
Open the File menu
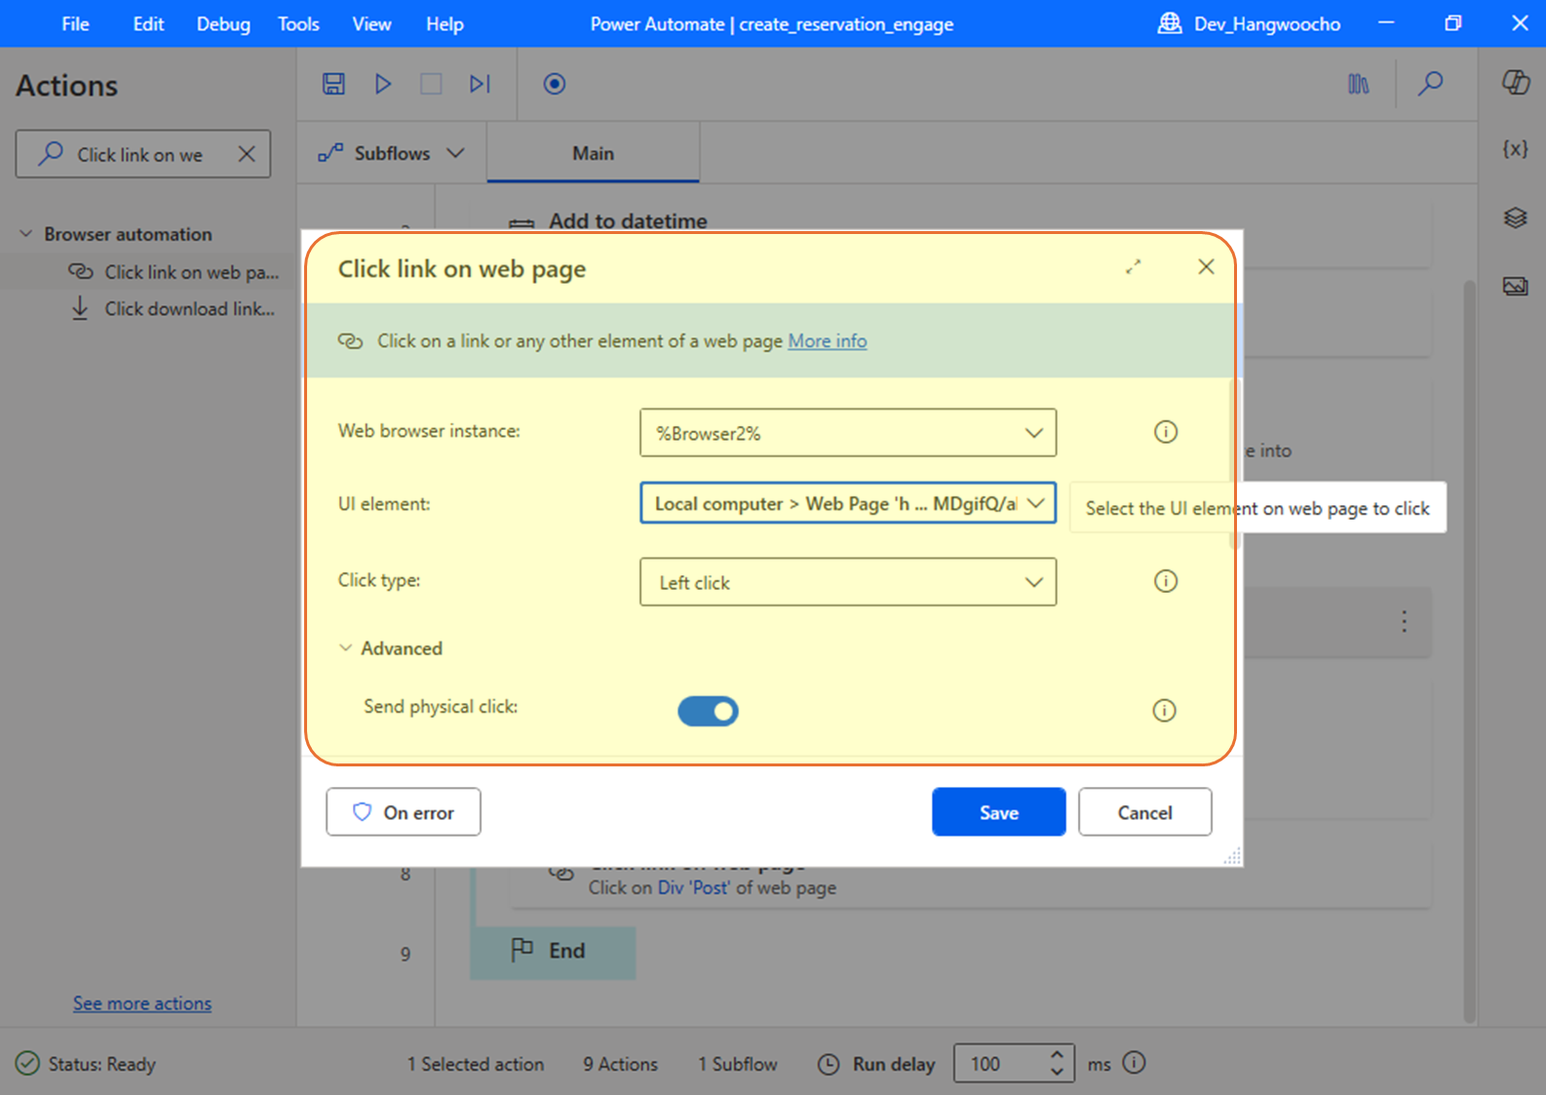75,24
